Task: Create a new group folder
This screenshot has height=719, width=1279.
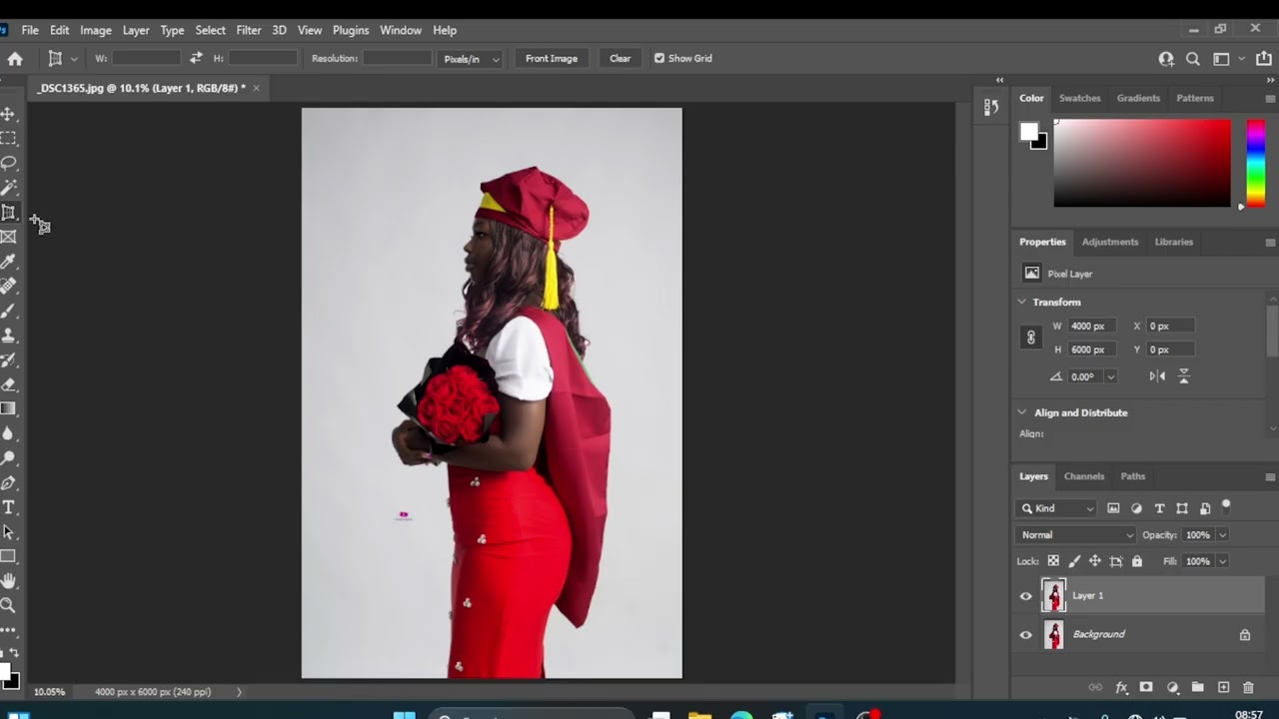Action: (1197, 687)
